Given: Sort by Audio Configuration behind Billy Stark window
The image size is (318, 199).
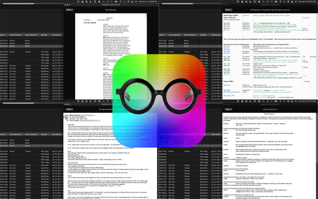Looking at the screenshot, I should click(31, 35).
